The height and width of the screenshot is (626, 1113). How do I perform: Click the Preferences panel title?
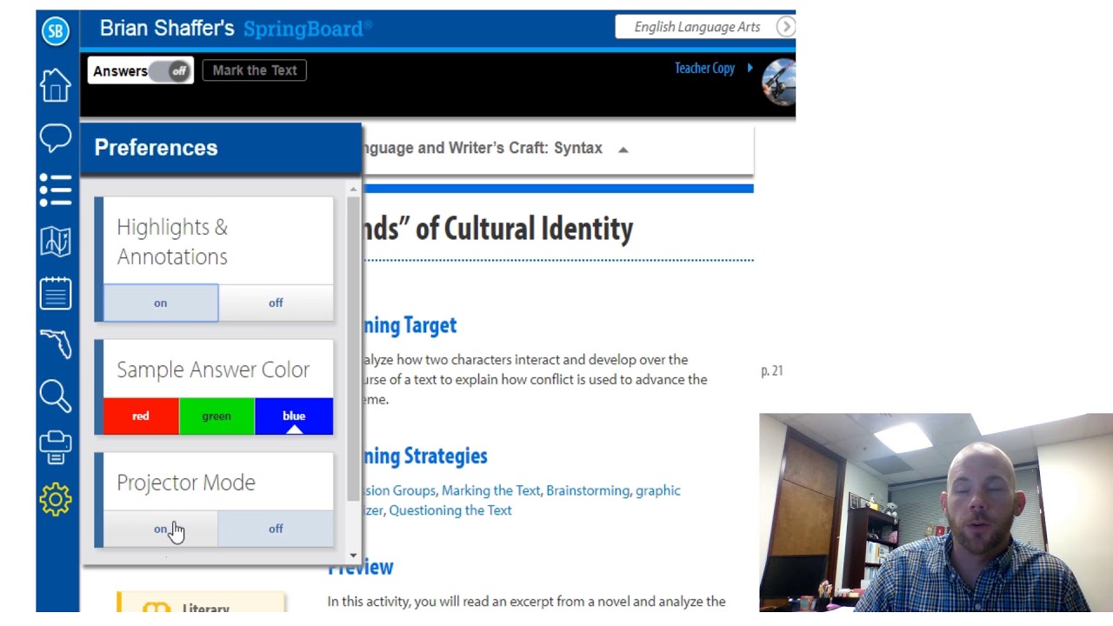click(157, 148)
